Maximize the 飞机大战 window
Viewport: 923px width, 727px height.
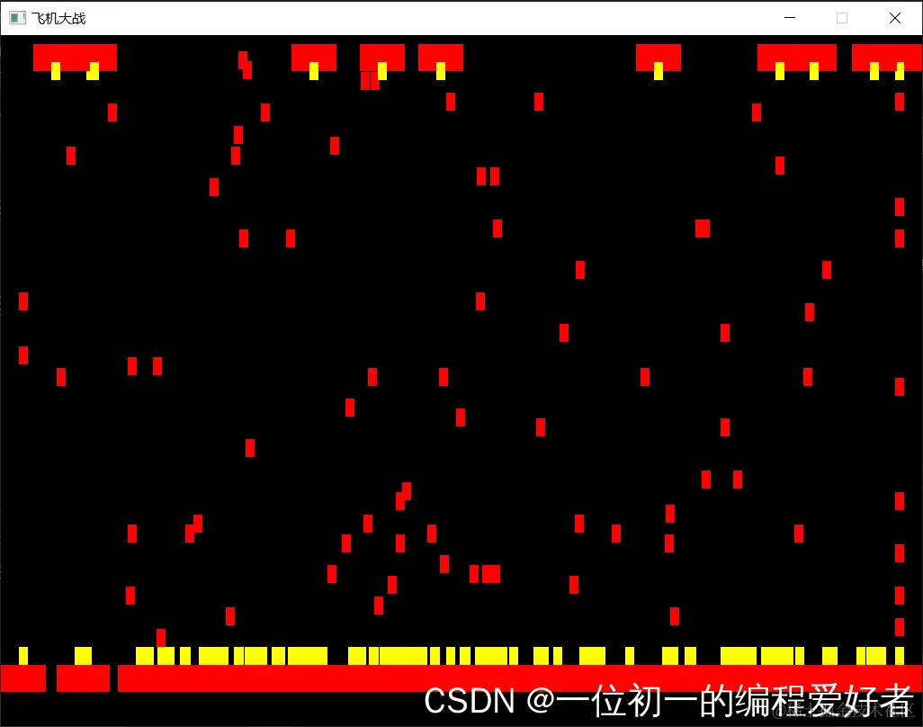click(x=842, y=18)
